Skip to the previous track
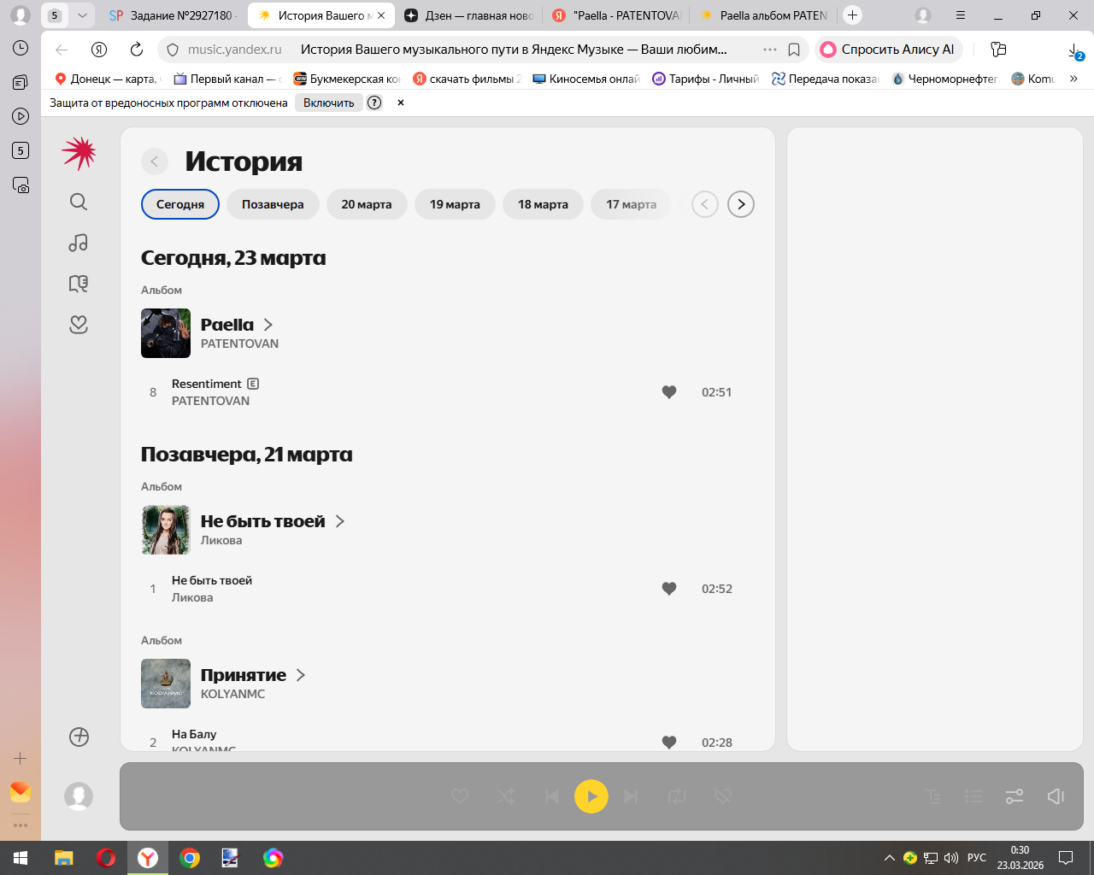Viewport: 1094px width, 875px height. tap(552, 796)
